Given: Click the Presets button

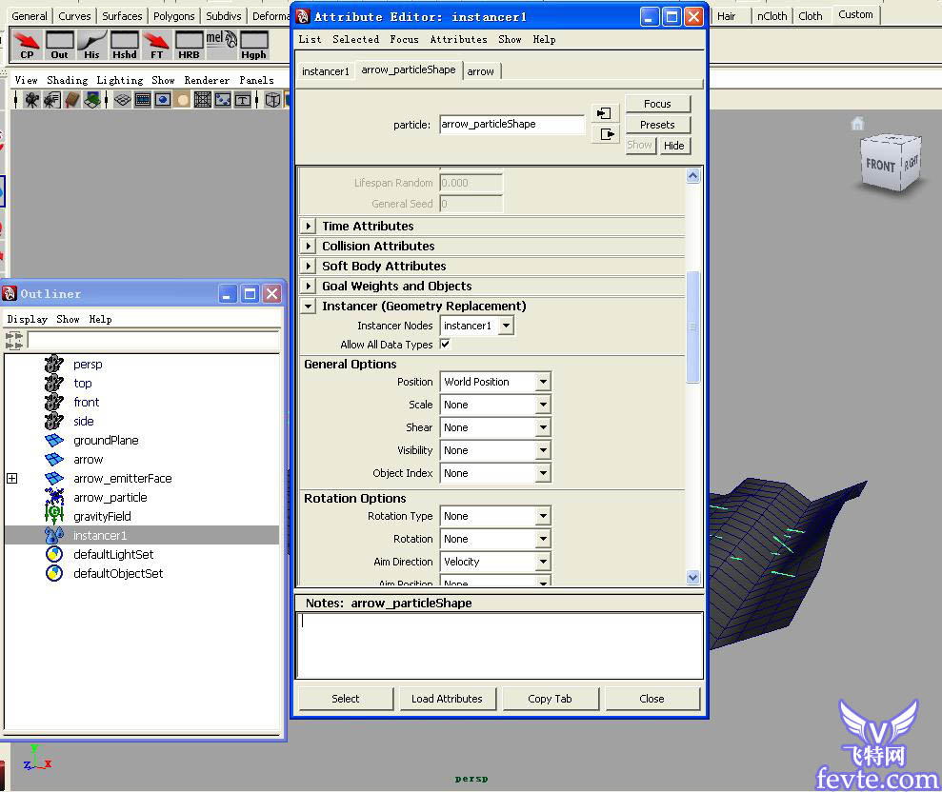Looking at the screenshot, I should pyautogui.click(x=657, y=125).
